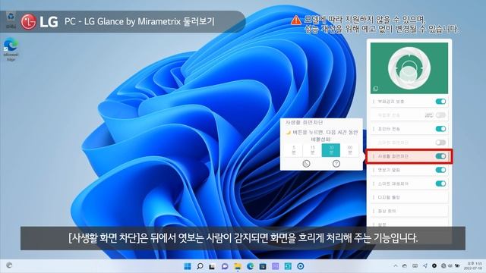Open the help question-mark icon in popup

[336, 164]
